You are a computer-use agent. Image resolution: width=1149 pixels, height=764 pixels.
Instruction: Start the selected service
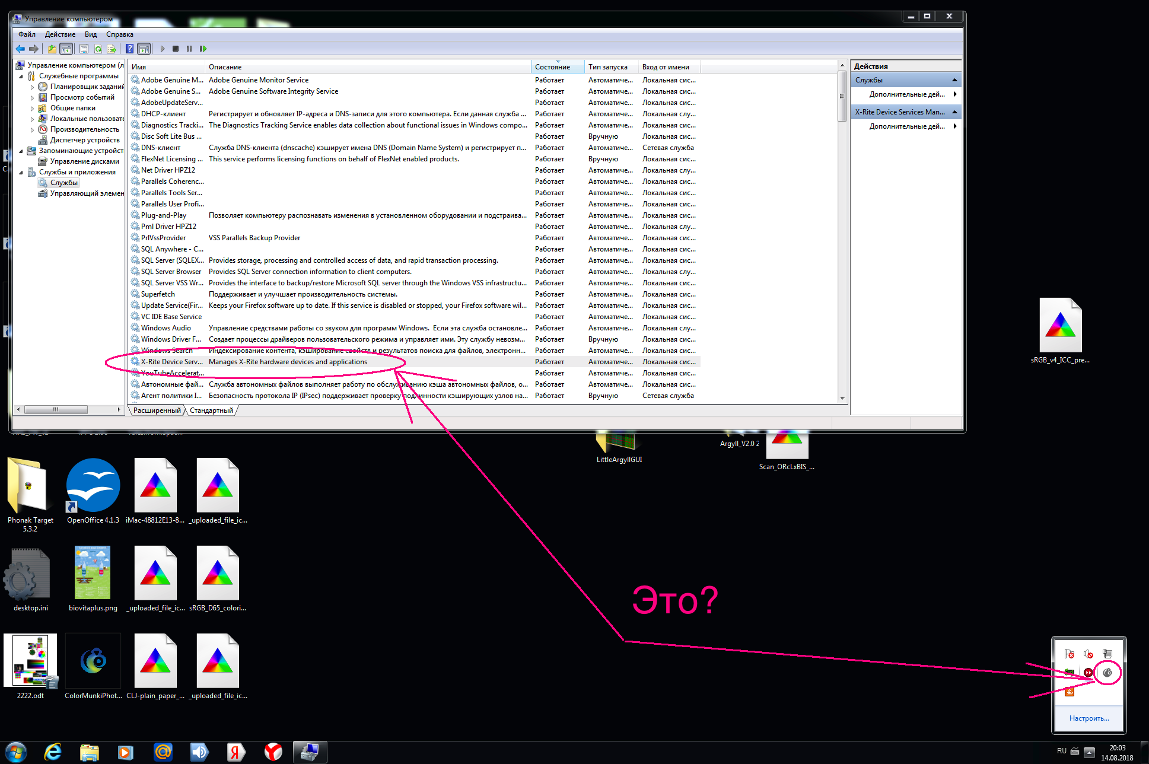(163, 49)
